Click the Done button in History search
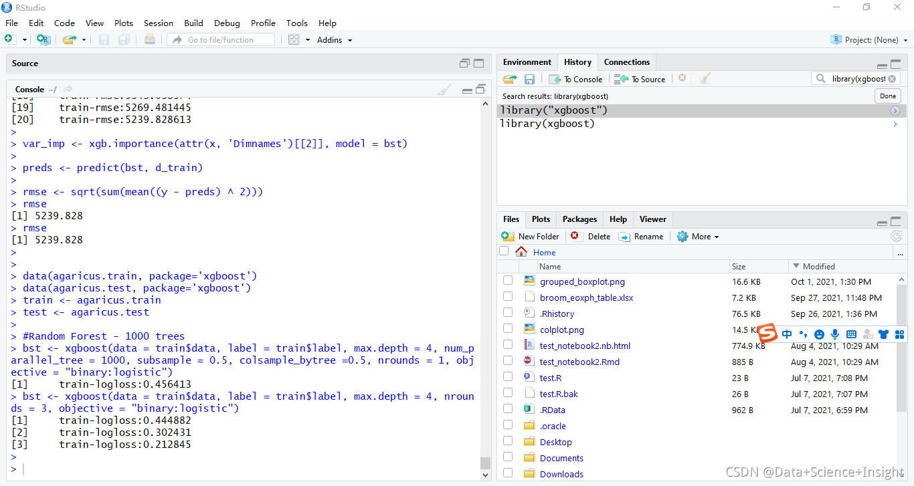This screenshot has height=486, width=914. pos(887,96)
